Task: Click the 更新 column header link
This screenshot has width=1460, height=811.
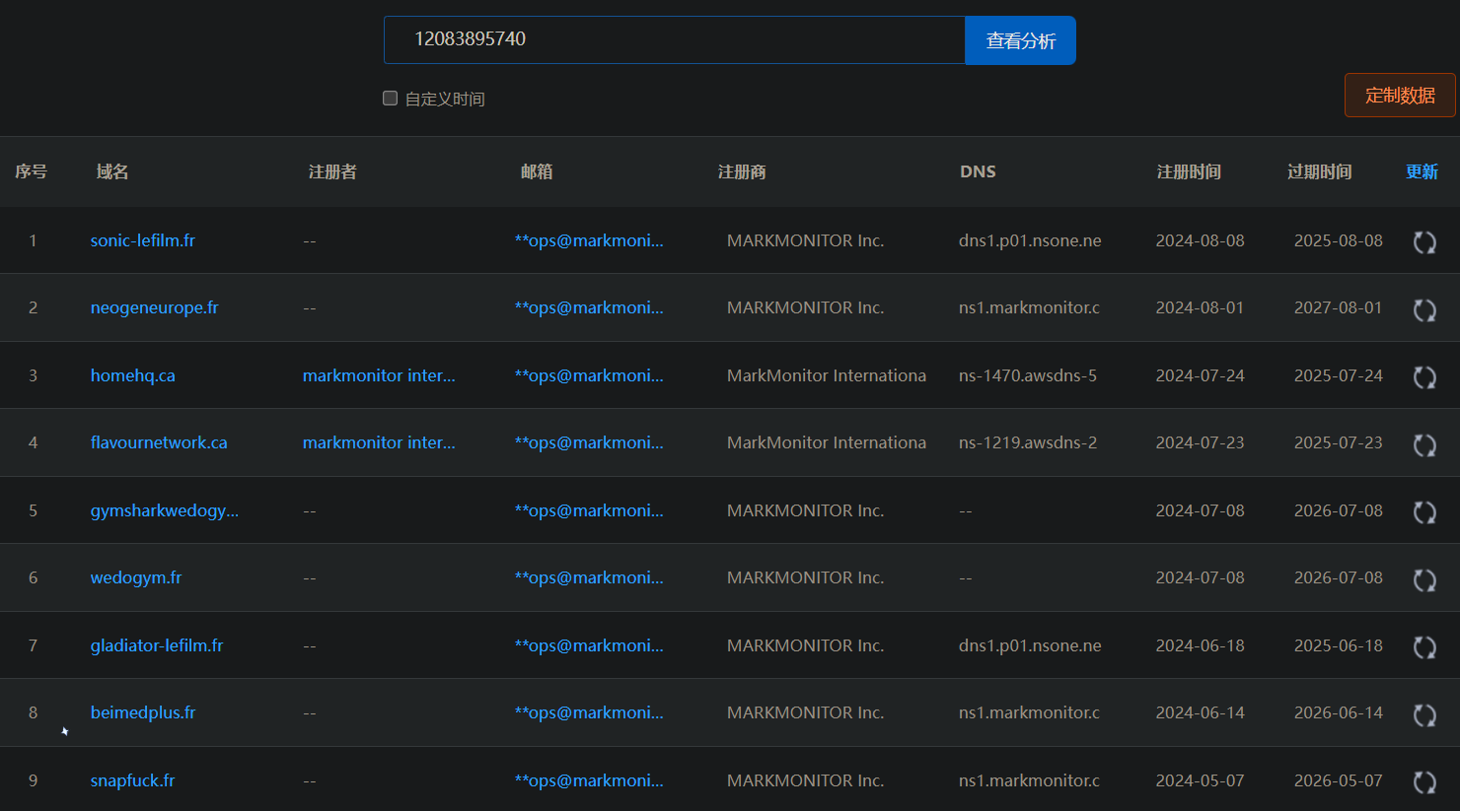Action: [1422, 171]
